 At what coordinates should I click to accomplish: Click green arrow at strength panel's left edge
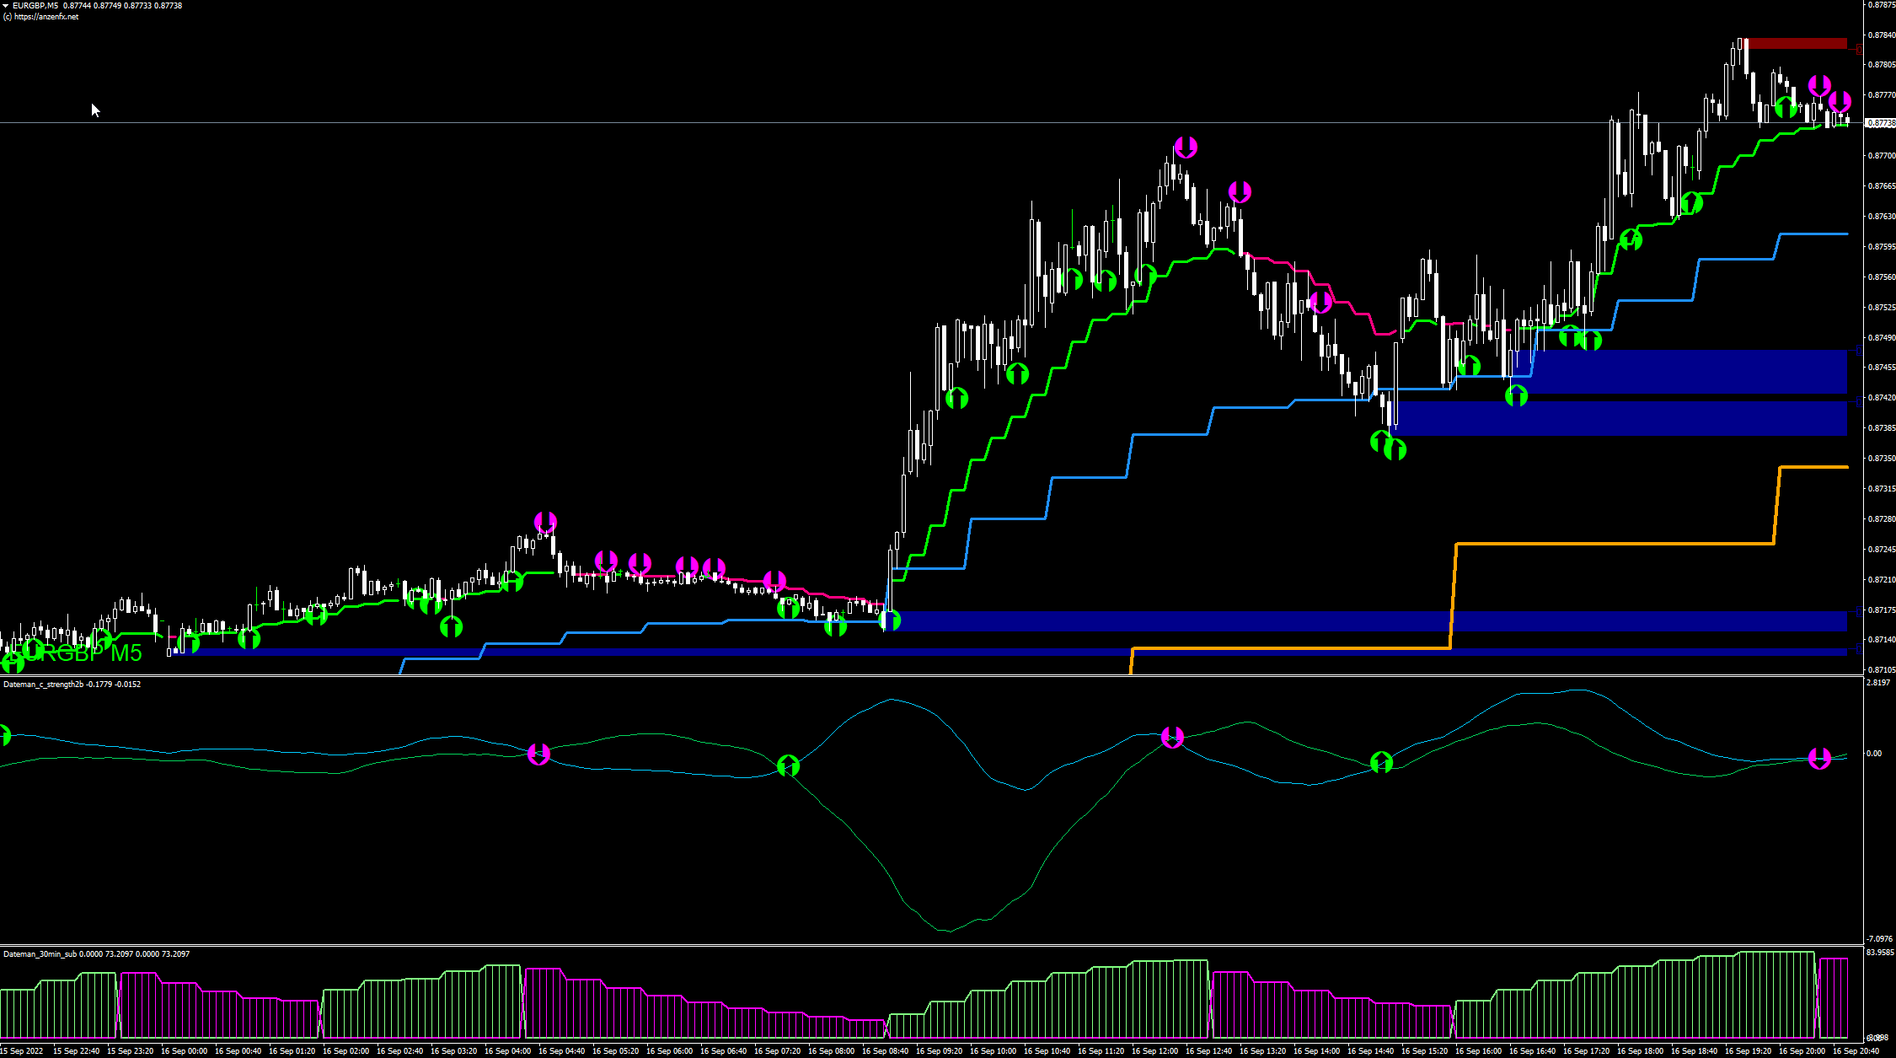coord(3,736)
